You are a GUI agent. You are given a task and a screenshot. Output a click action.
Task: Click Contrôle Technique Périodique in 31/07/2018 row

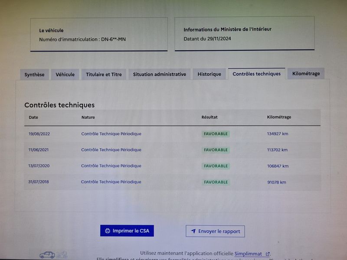pyautogui.click(x=111, y=182)
